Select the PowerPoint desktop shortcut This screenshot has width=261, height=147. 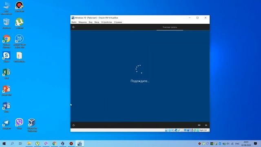click(x=7, y=91)
